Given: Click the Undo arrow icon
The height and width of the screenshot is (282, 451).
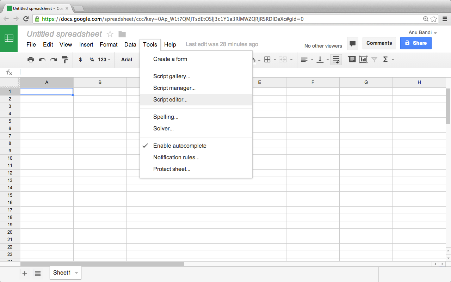Looking at the screenshot, I should [42, 60].
